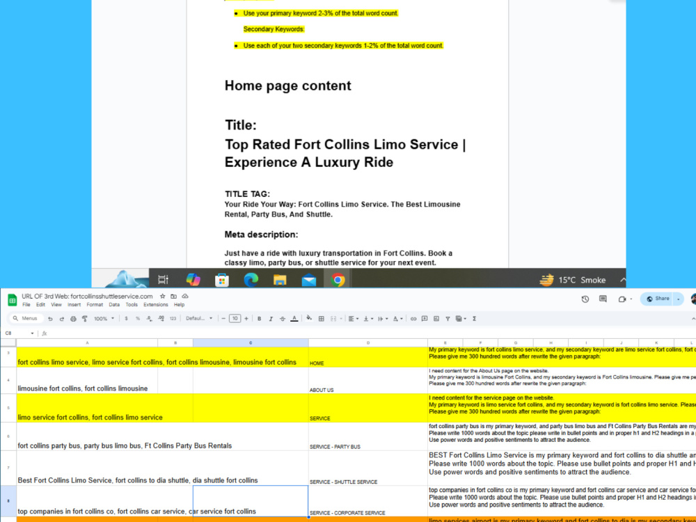Format cell as percent
Image resolution: width=696 pixels, height=522 pixels.
[x=138, y=319]
